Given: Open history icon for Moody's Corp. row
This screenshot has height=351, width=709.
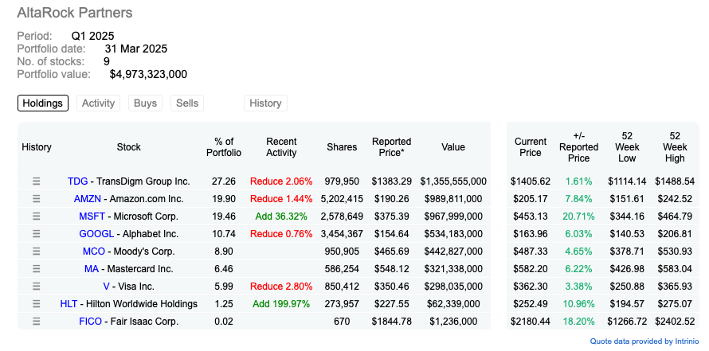Looking at the screenshot, I should (x=36, y=252).
